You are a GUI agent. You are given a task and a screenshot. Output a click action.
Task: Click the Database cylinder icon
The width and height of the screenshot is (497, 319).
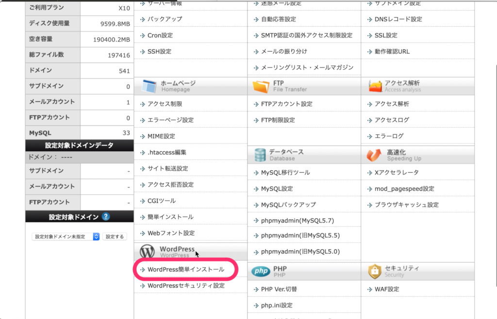click(x=260, y=155)
